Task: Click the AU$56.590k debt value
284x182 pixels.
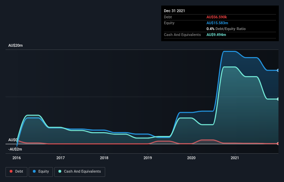Action: pos(217,17)
